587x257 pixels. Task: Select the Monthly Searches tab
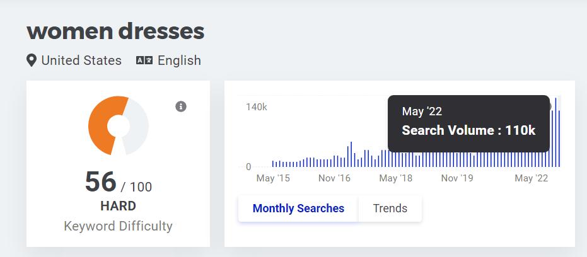click(x=298, y=208)
